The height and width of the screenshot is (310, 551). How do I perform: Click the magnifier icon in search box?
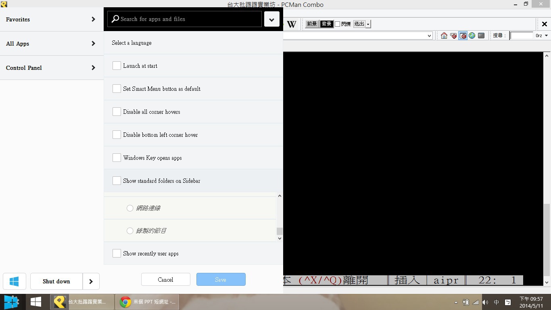coord(115,19)
